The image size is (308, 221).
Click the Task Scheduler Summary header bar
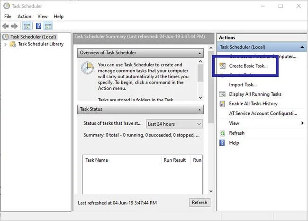144,38
